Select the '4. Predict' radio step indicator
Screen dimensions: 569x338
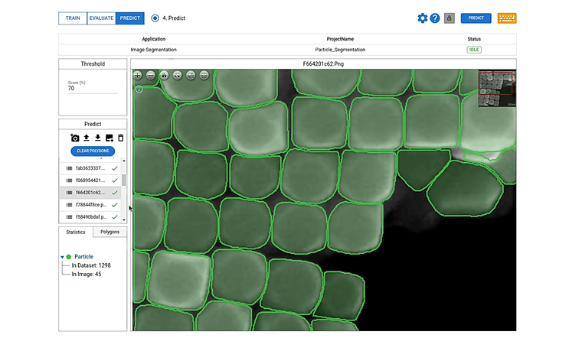(155, 18)
